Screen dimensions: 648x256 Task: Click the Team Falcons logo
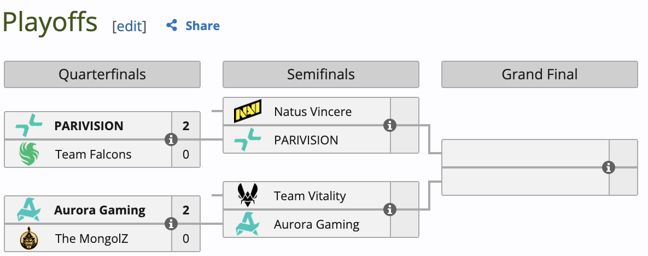pos(28,154)
